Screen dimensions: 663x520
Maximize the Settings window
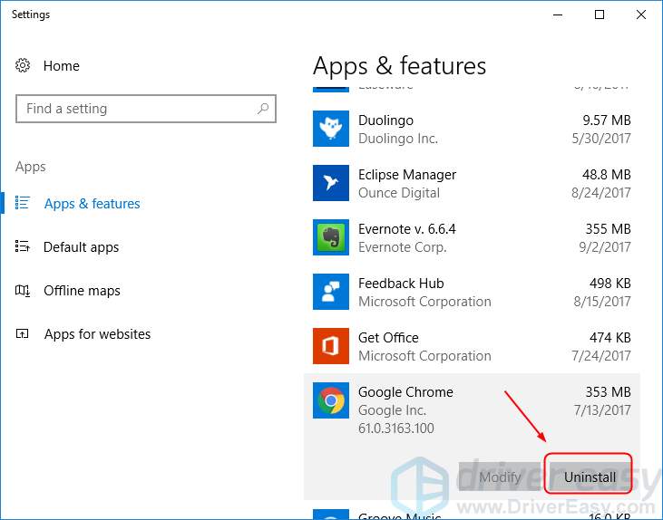tap(600, 14)
